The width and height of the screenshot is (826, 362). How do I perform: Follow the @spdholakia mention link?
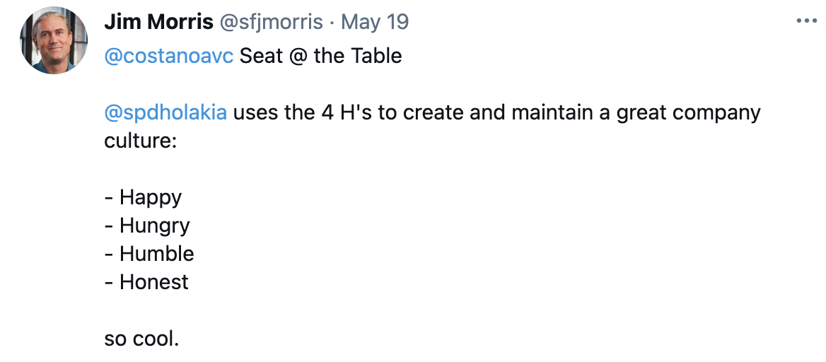[165, 112]
